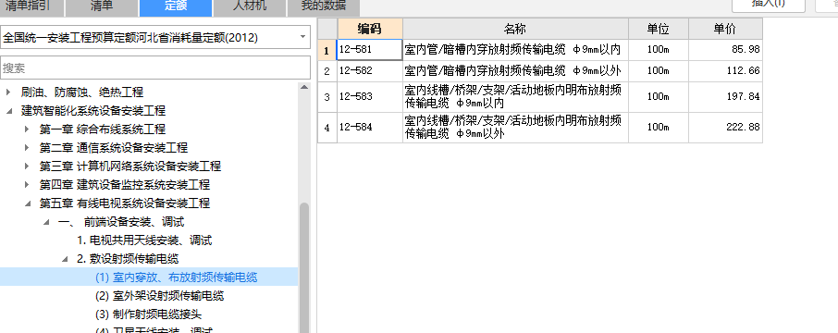This screenshot has width=838, height=333.
Task: Click row header number 2
Action: click(327, 70)
